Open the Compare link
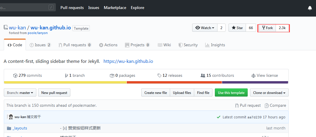Screen dimensions: 316x137 pyautogui.click(x=275, y=106)
